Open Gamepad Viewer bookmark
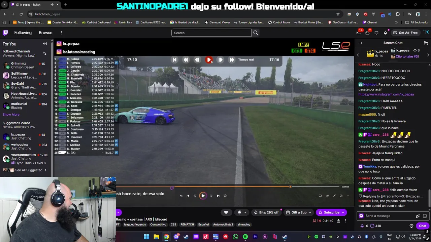Viewport: 431px width, 242px height. tap(217, 22)
